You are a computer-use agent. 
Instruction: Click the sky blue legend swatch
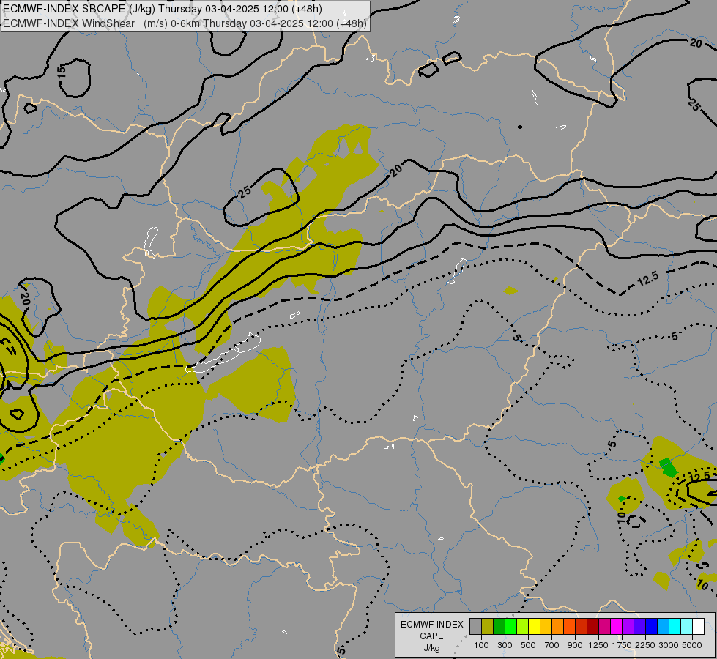coord(664,627)
